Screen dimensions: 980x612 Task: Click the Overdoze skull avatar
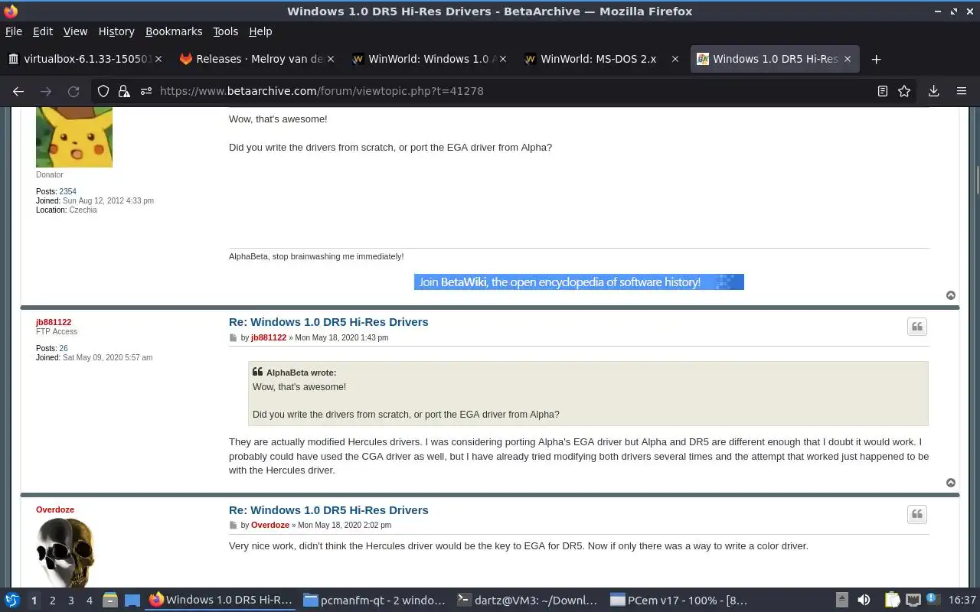[x=66, y=552]
